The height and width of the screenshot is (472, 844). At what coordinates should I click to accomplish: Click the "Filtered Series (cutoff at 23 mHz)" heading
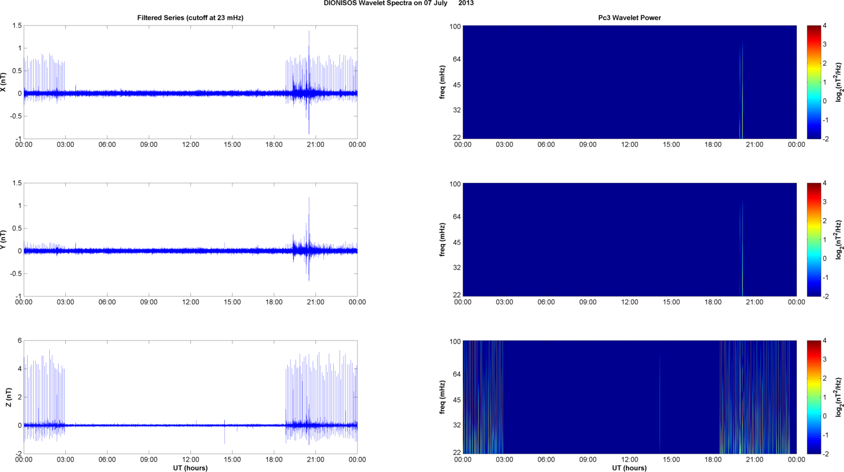coord(190,18)
